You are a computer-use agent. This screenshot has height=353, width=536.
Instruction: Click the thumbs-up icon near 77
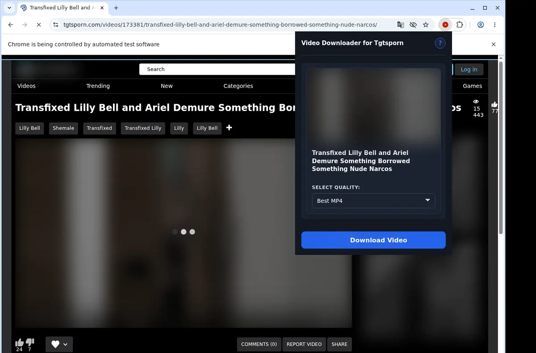[494, 104]
